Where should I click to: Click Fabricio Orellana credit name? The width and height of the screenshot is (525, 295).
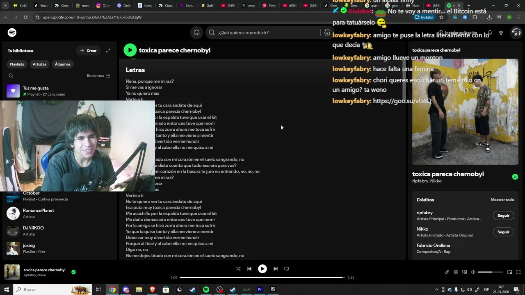click(433, 245)
